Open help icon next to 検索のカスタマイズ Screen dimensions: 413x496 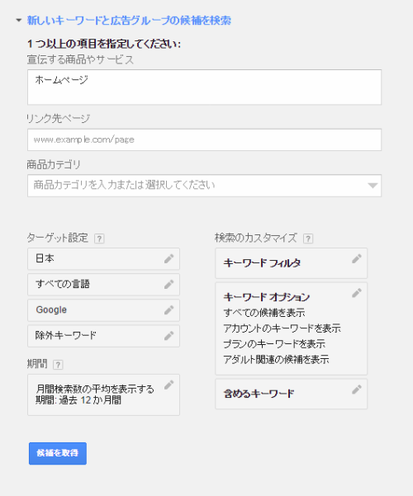pyautogui.click(x=308, y=239)
